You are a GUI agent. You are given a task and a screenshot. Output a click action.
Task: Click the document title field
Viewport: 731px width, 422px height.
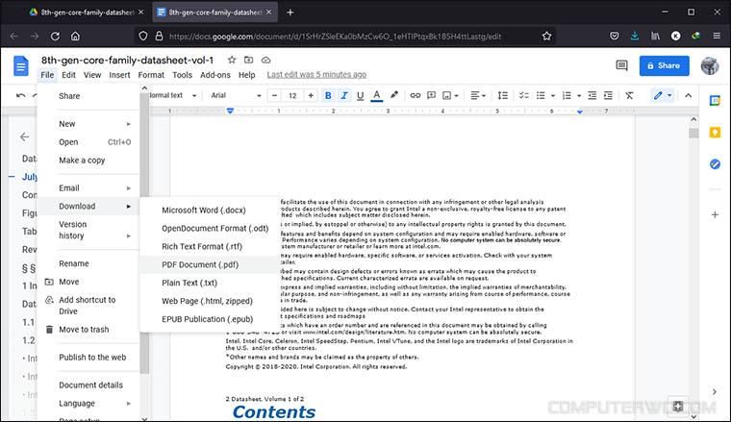pyautogui.click(x=127, y=61)
